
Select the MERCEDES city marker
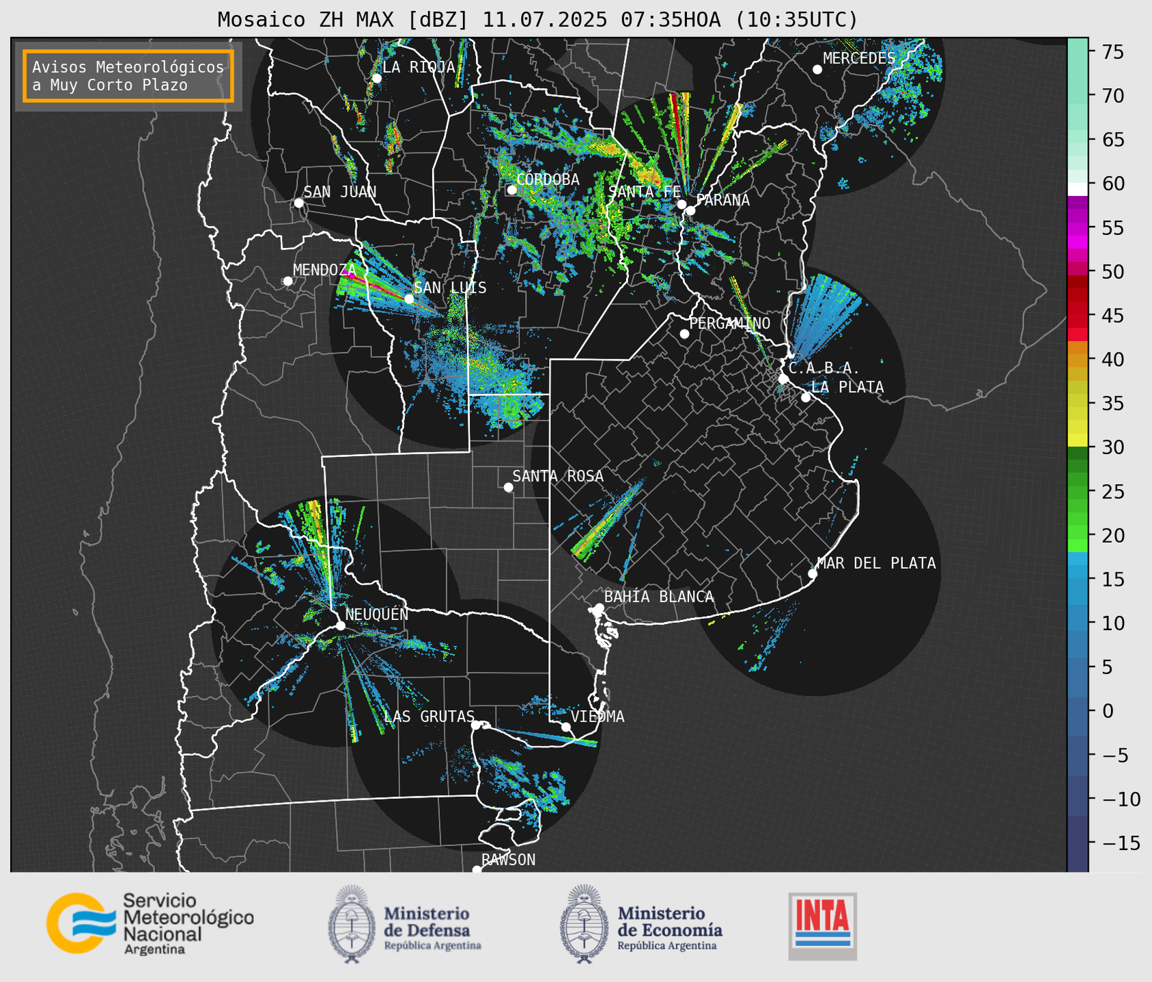pos(817,70)
